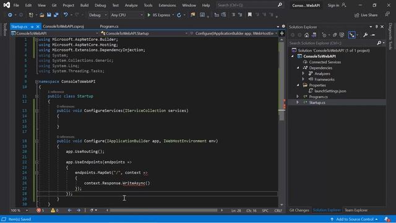Collapse All in Solution Explorer toolbar
Viewport: 396px width, 223px height.
coord(335,35)
